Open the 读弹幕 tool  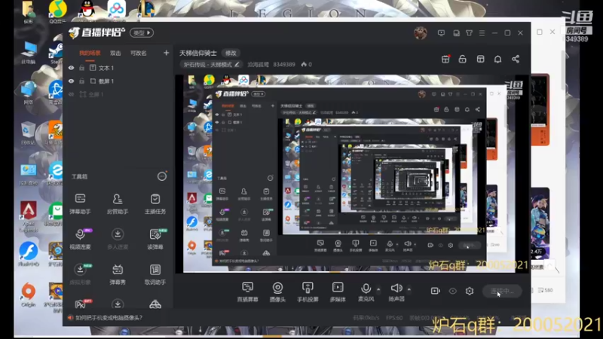(x=155, y=239)
